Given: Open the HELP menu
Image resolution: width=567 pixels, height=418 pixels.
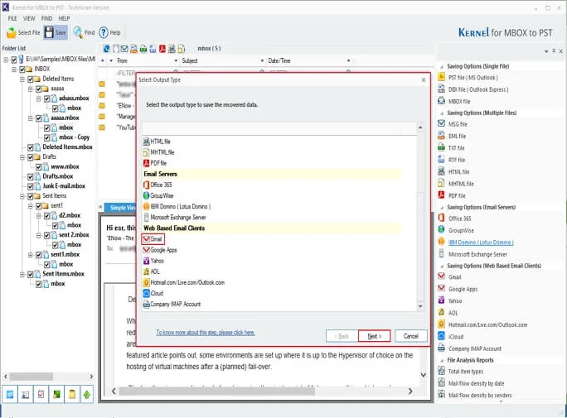Looking at the screenshot, I should tap(64, 18).
